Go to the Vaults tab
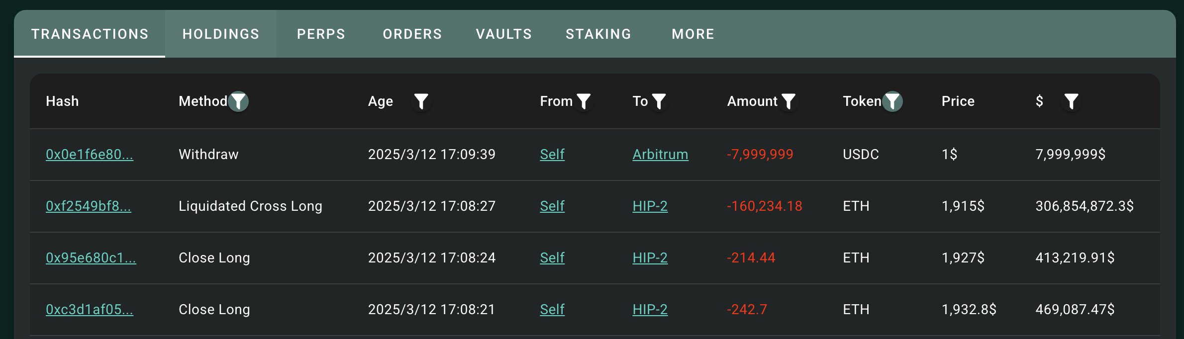 504,34
